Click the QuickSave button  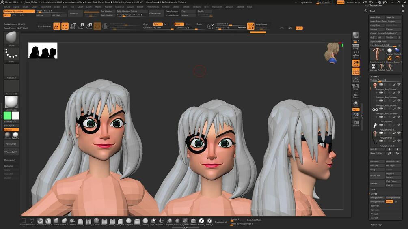point(306,2)
